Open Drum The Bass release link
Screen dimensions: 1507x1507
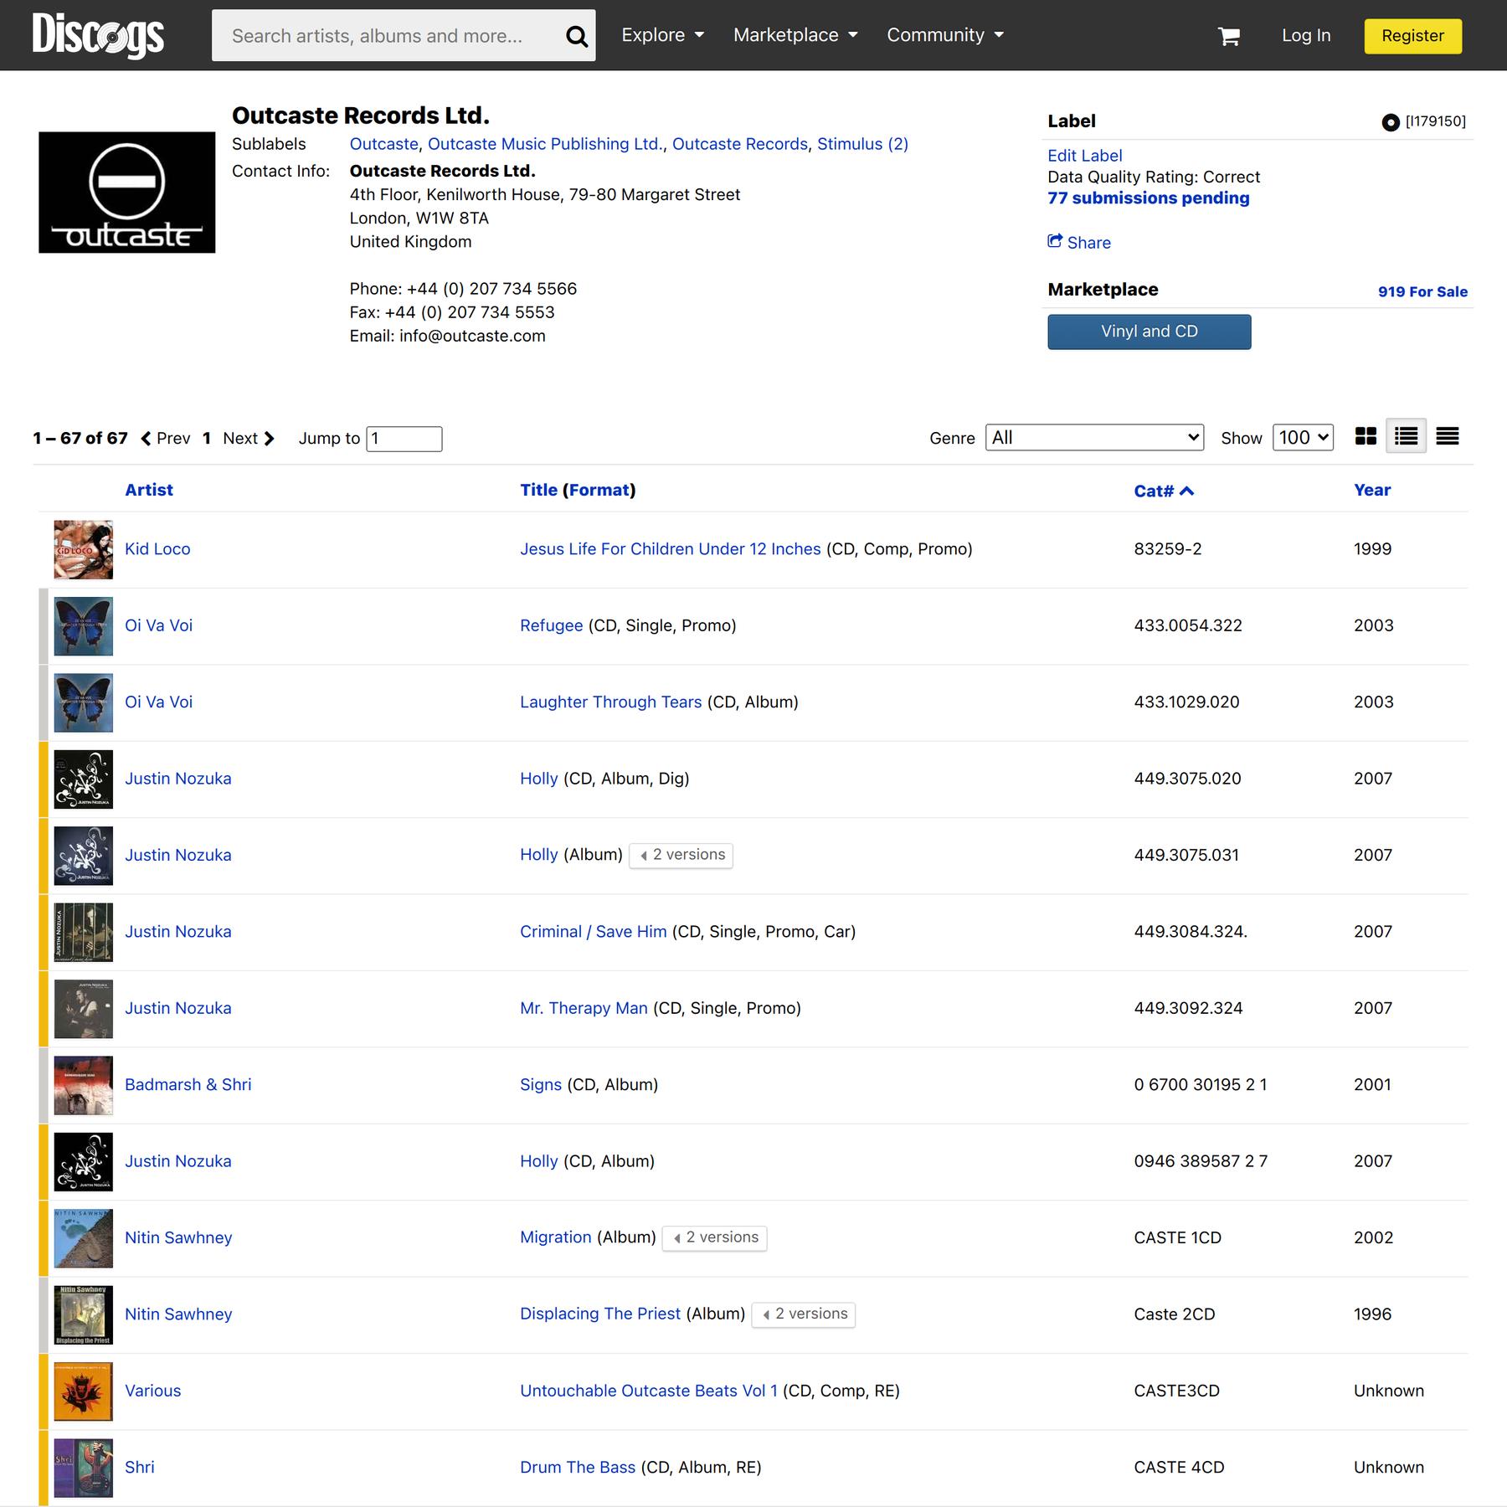[x=577, y=1468]
